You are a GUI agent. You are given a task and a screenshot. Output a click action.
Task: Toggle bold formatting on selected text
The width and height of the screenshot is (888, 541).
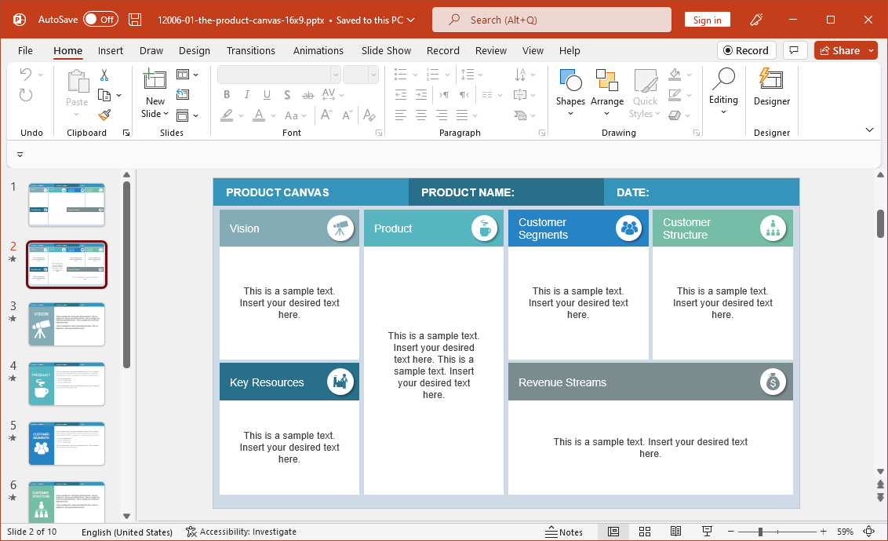pos(227,94)
